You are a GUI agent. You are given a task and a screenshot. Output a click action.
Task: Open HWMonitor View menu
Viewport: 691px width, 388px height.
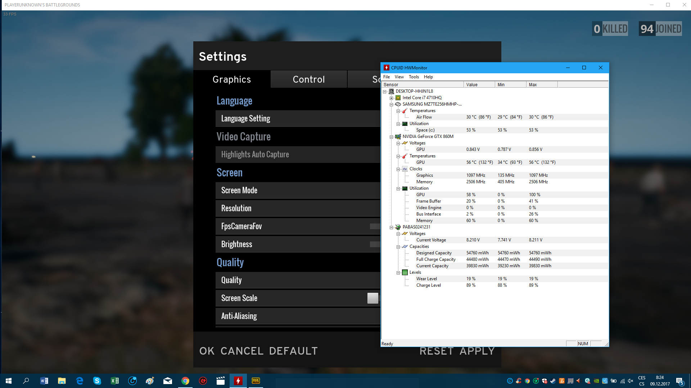399,77
